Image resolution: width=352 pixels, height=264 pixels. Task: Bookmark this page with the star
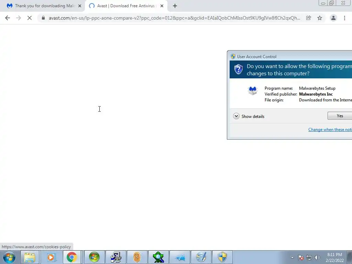[320, 18]
